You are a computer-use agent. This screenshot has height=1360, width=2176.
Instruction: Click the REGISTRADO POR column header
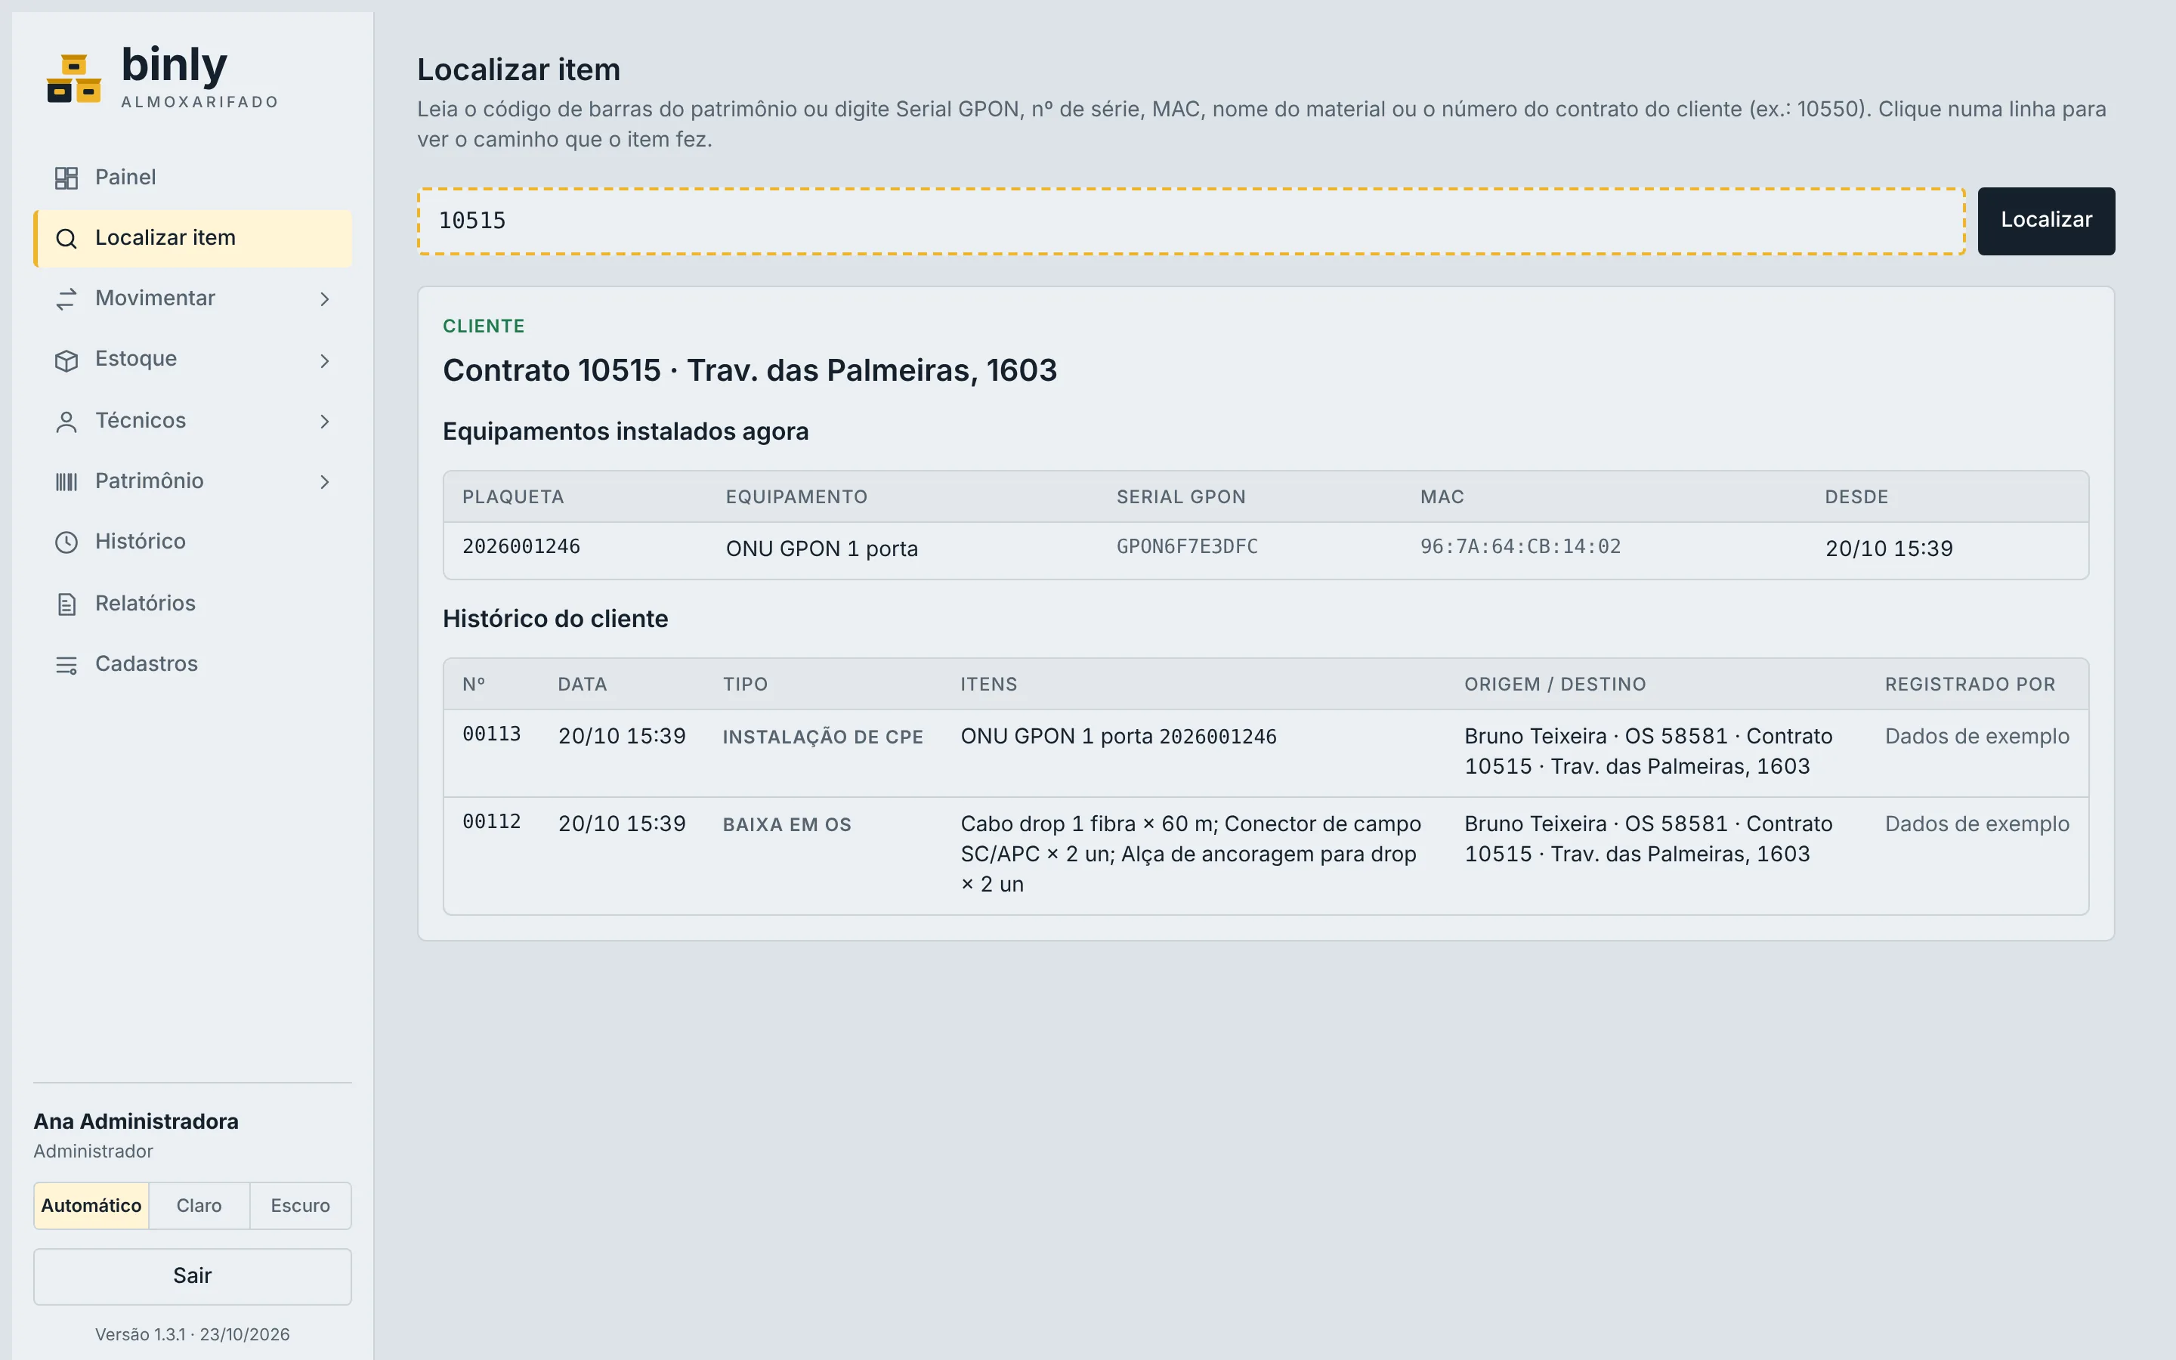1969,685
